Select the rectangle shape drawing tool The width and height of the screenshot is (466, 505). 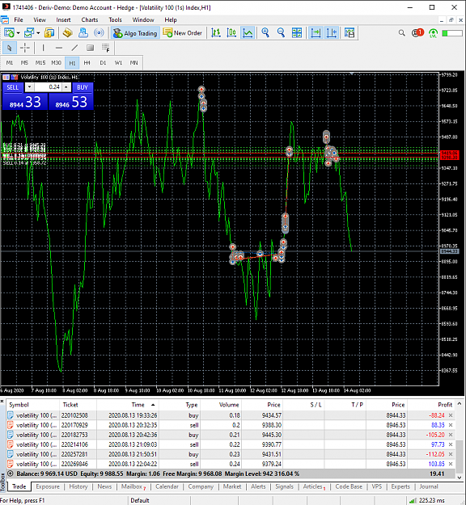click(x=91, y=48)
